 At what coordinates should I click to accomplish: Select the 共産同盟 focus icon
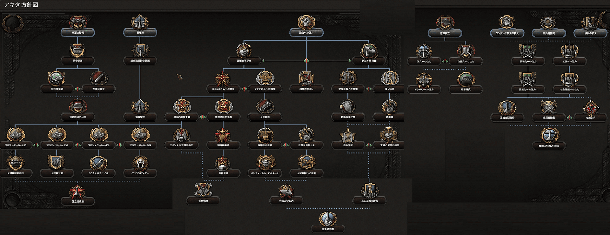pos(223,163)
